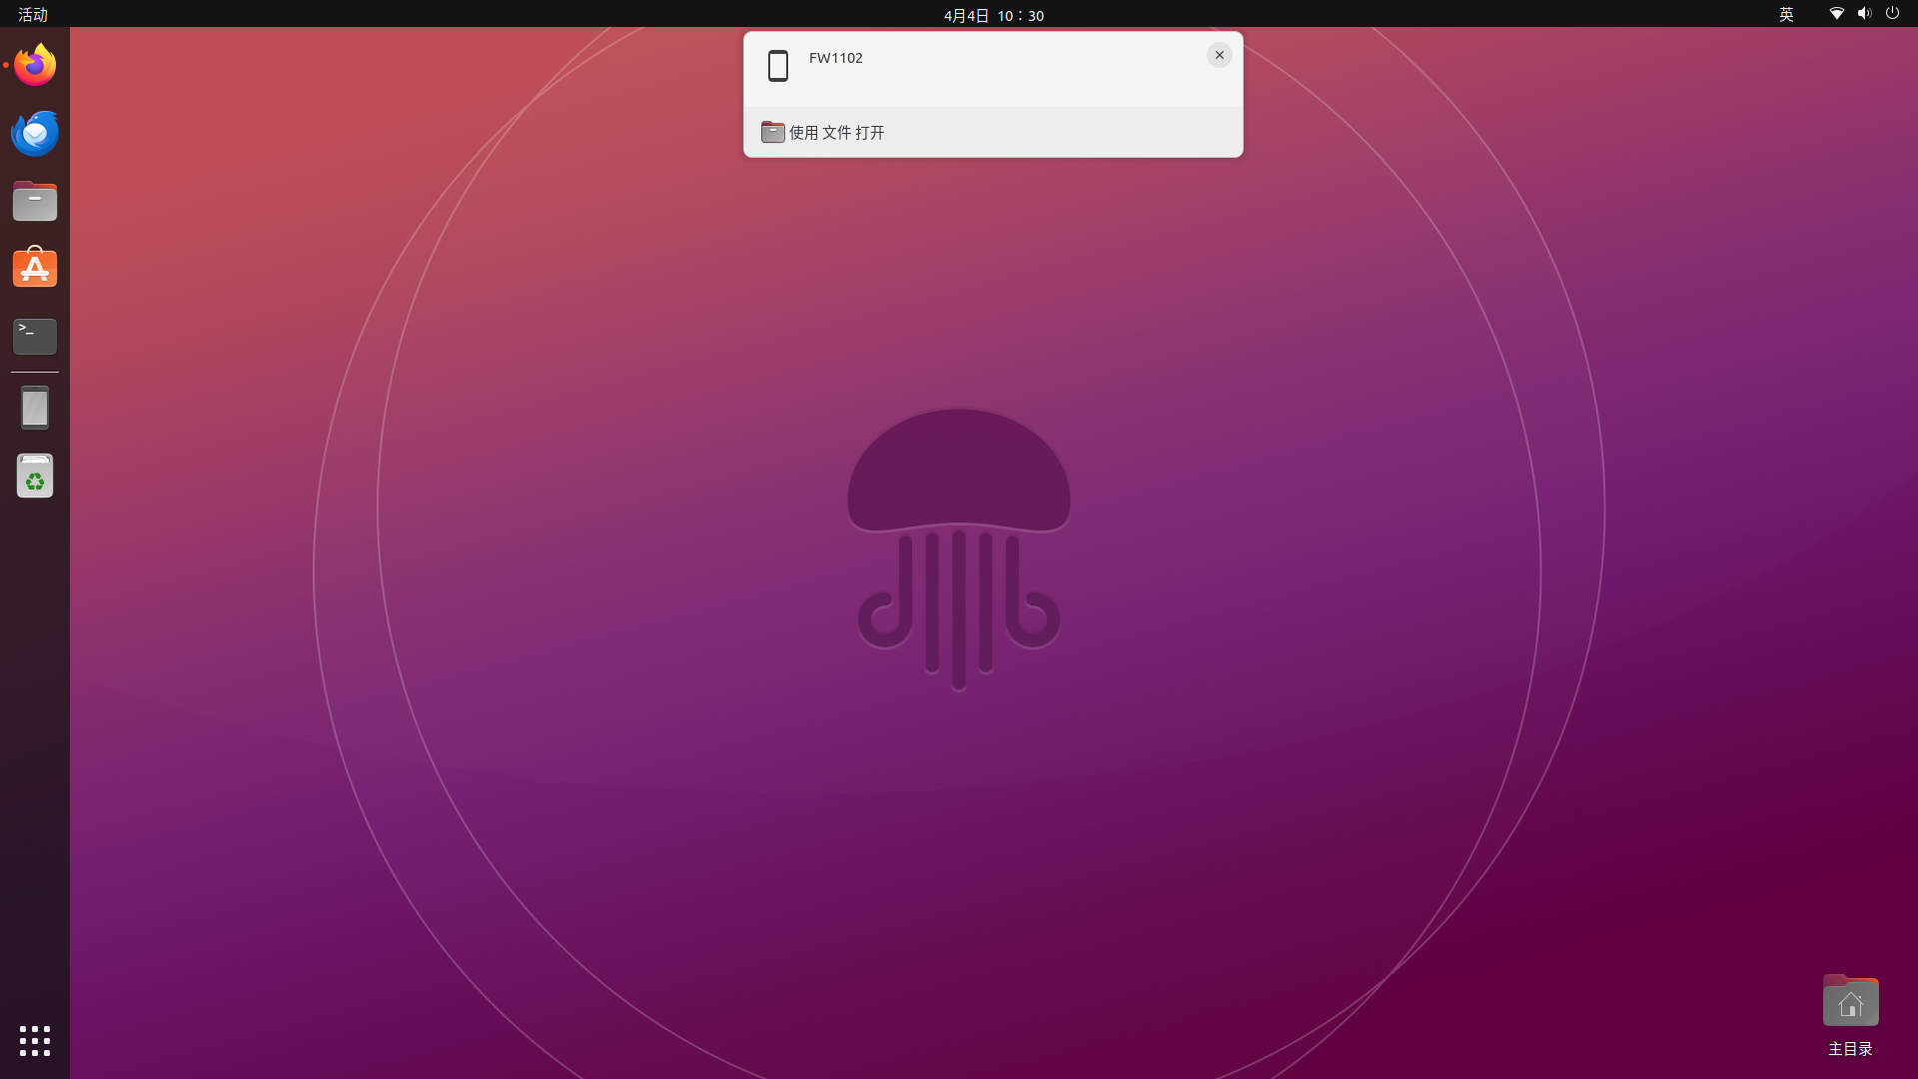Open Ubuntu Software store
The width and height of the screenshot is (1918, 1079).
35,268
